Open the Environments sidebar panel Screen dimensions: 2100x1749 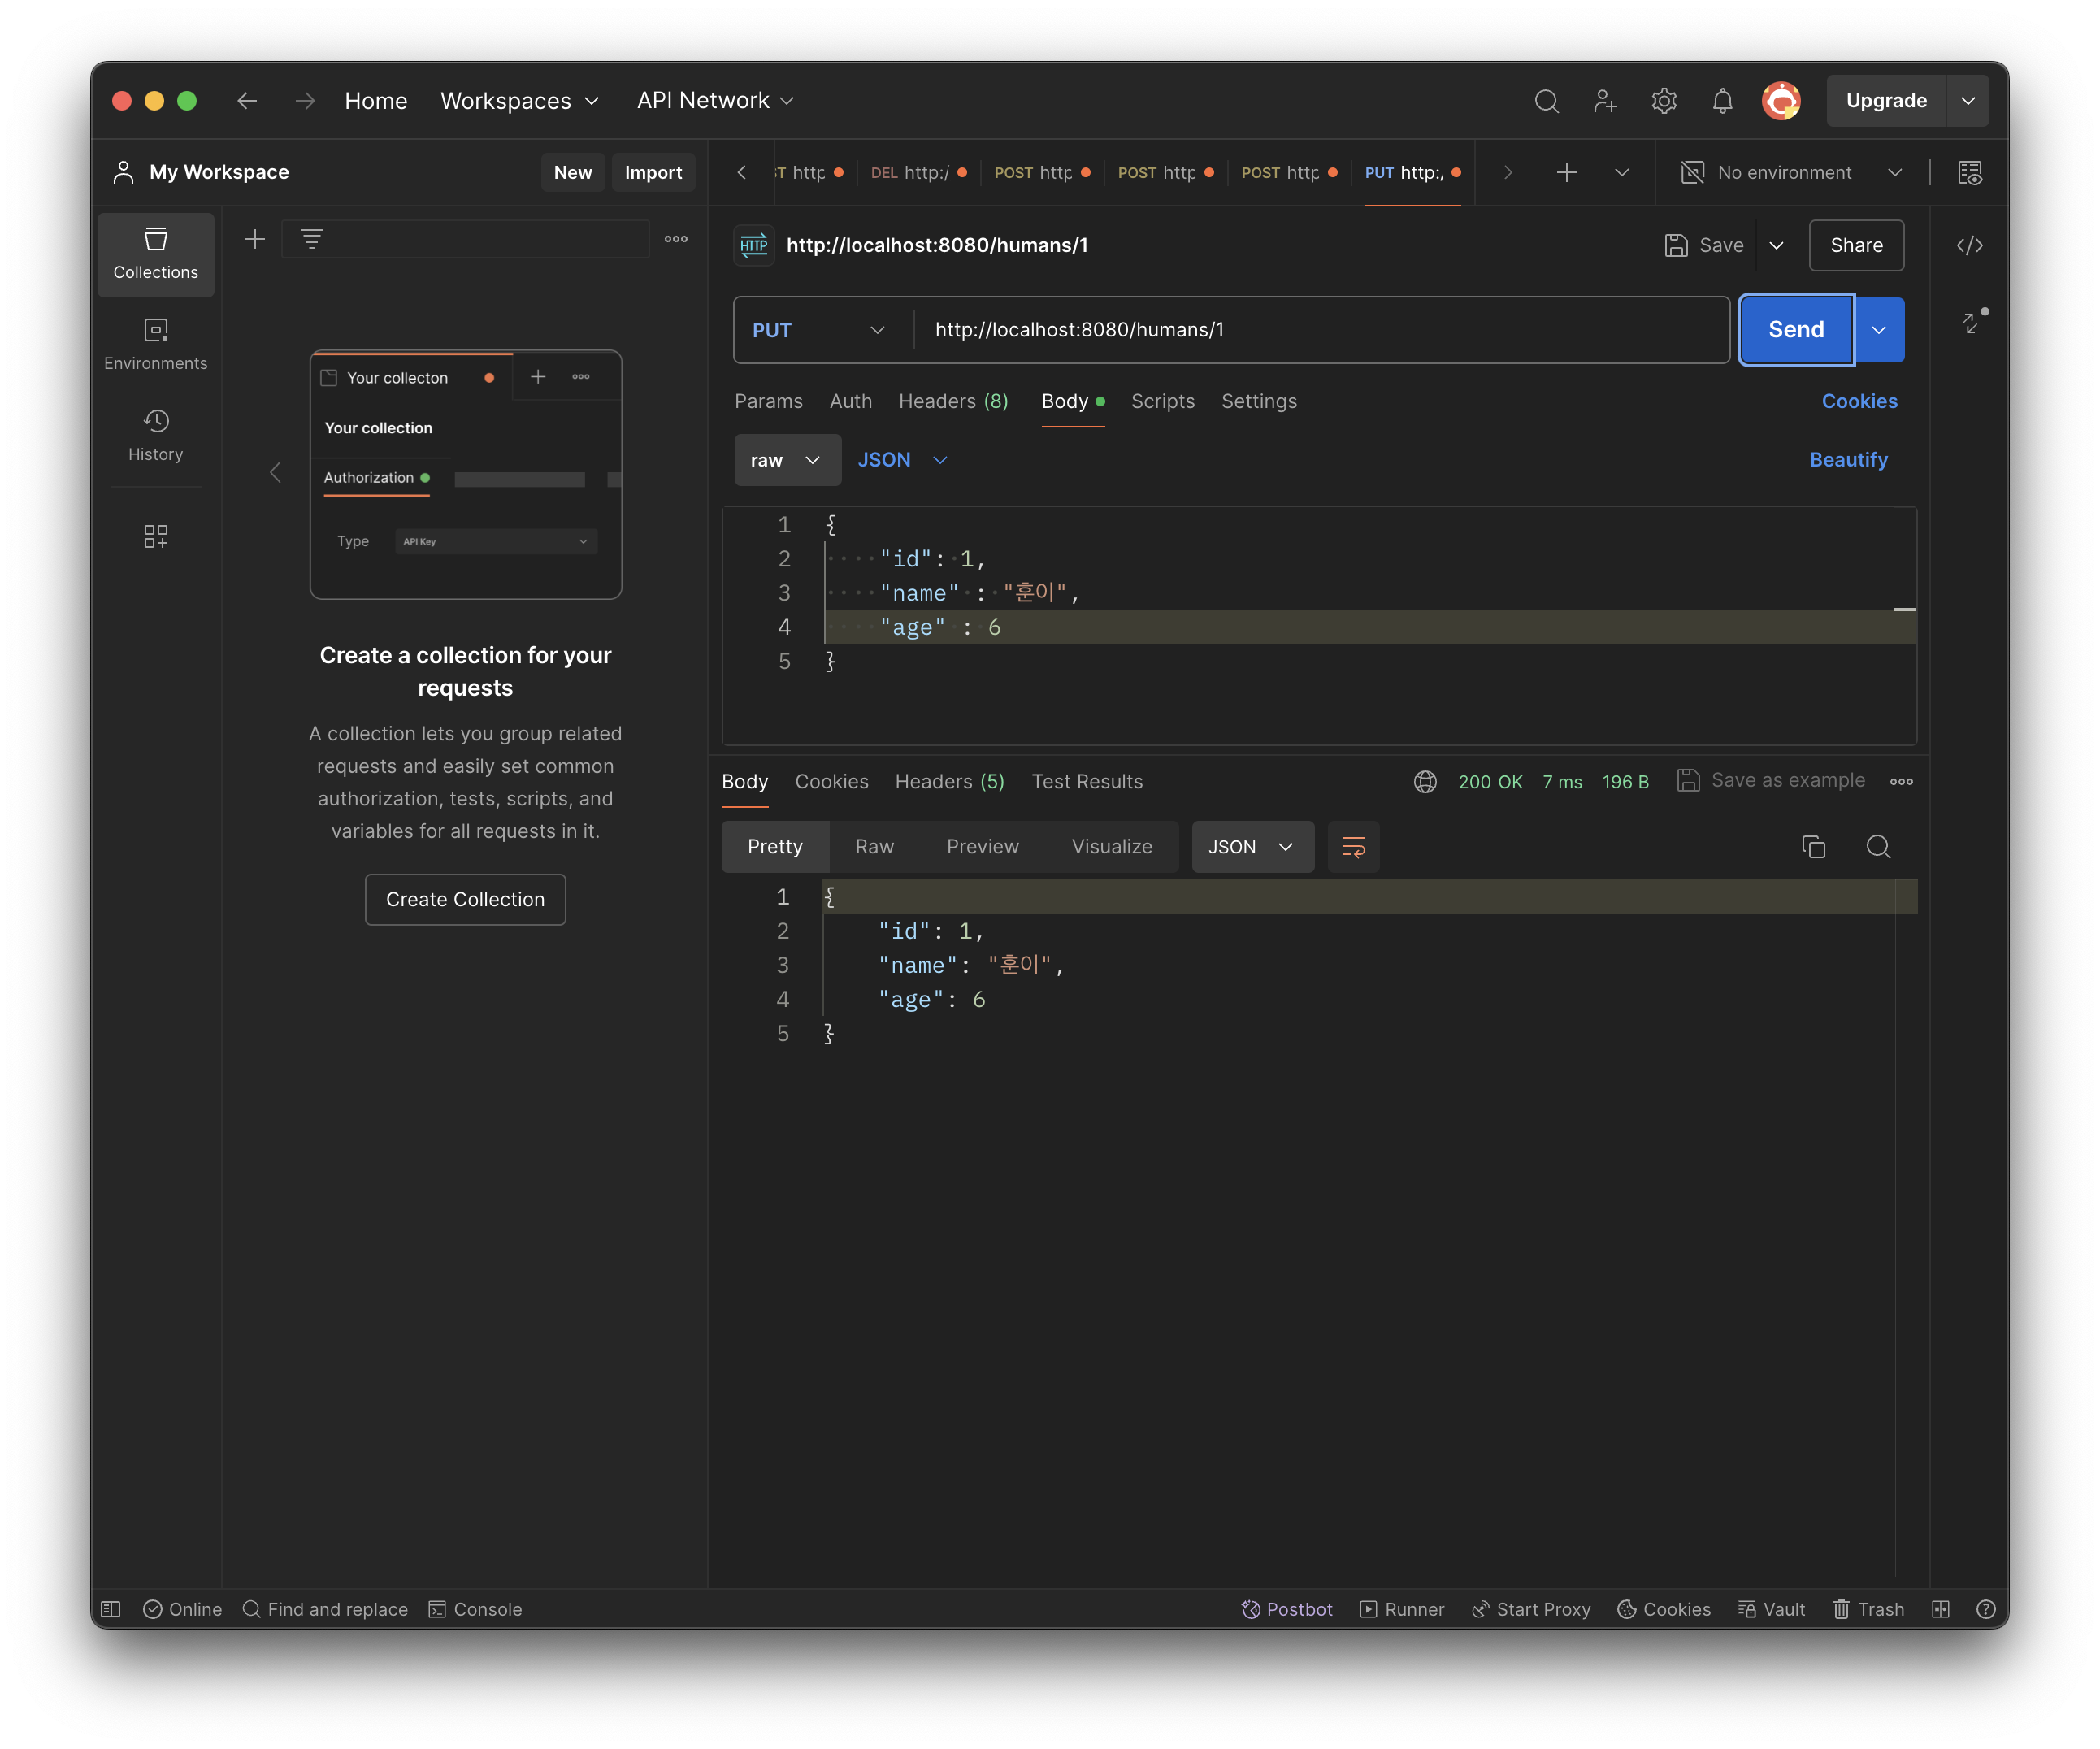tap(155, 344)
